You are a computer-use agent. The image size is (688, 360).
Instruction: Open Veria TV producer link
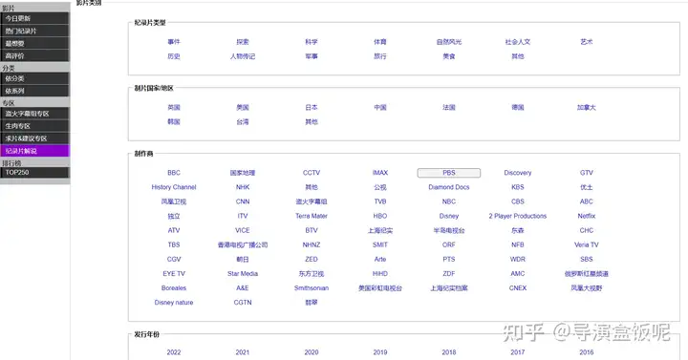point(586,244)
